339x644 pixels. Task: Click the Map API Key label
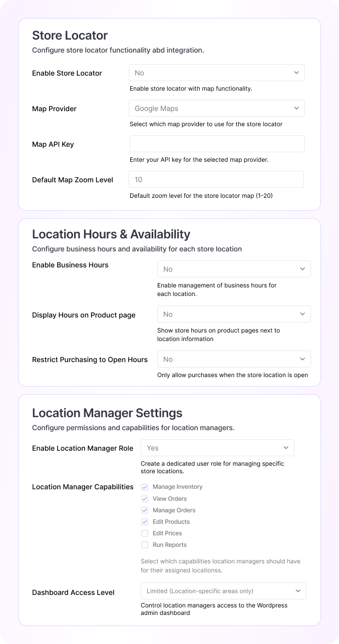click(53, 144)
